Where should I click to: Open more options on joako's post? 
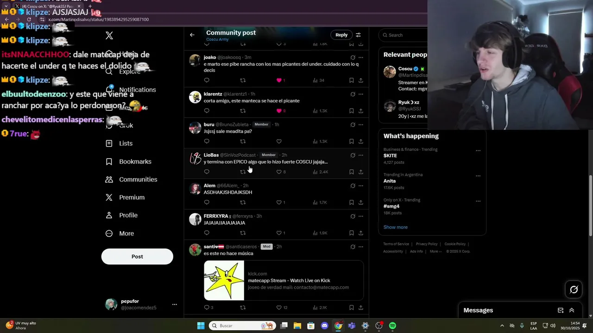point(361,58)
